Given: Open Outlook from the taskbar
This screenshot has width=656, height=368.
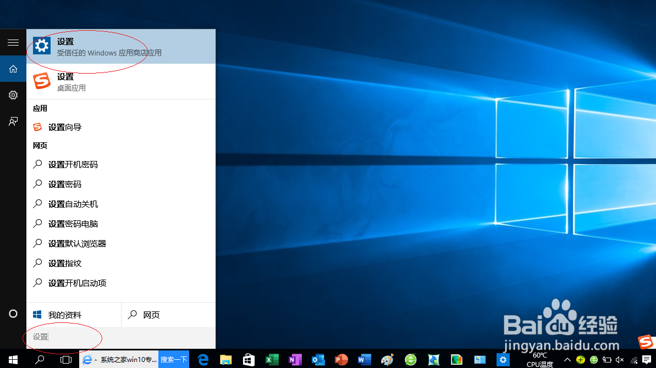Looking at the screenshot, I should pos(318,360).
